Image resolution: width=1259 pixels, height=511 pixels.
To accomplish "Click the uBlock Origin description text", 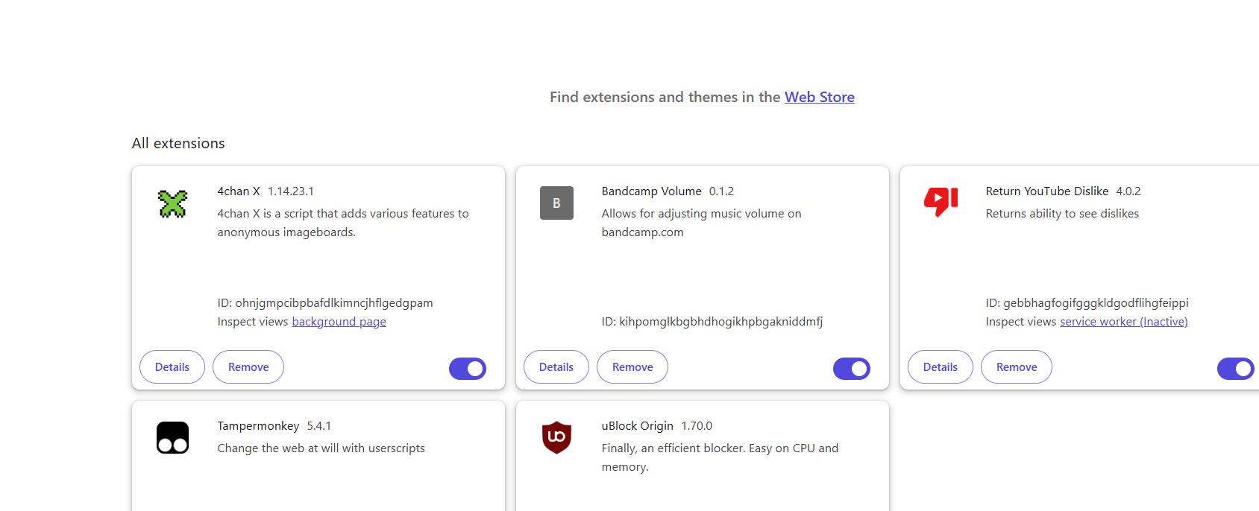I will (x=720, y=457).
